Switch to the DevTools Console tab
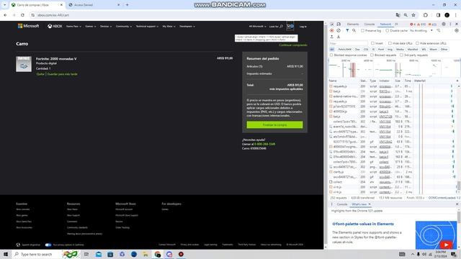461x259 pixels. pos(370,24)
